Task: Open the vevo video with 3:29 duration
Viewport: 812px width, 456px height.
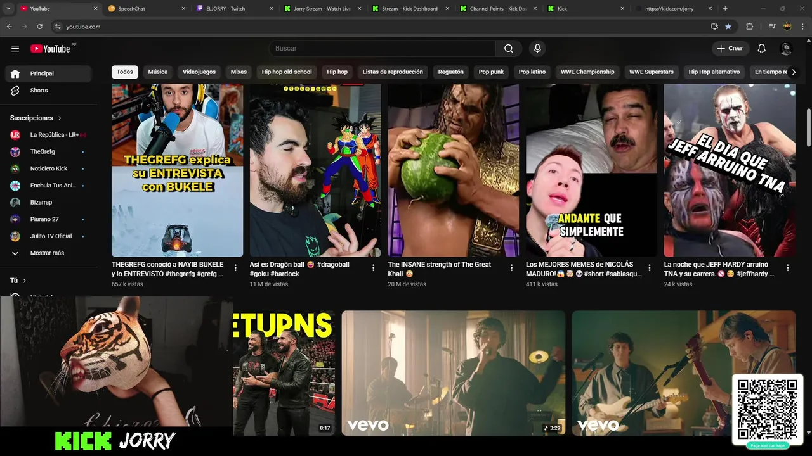Action: [454, 373]
